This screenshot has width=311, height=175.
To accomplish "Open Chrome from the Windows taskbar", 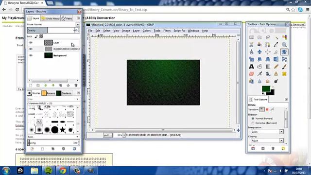I will pyautogui.click(x=63, y=171).
